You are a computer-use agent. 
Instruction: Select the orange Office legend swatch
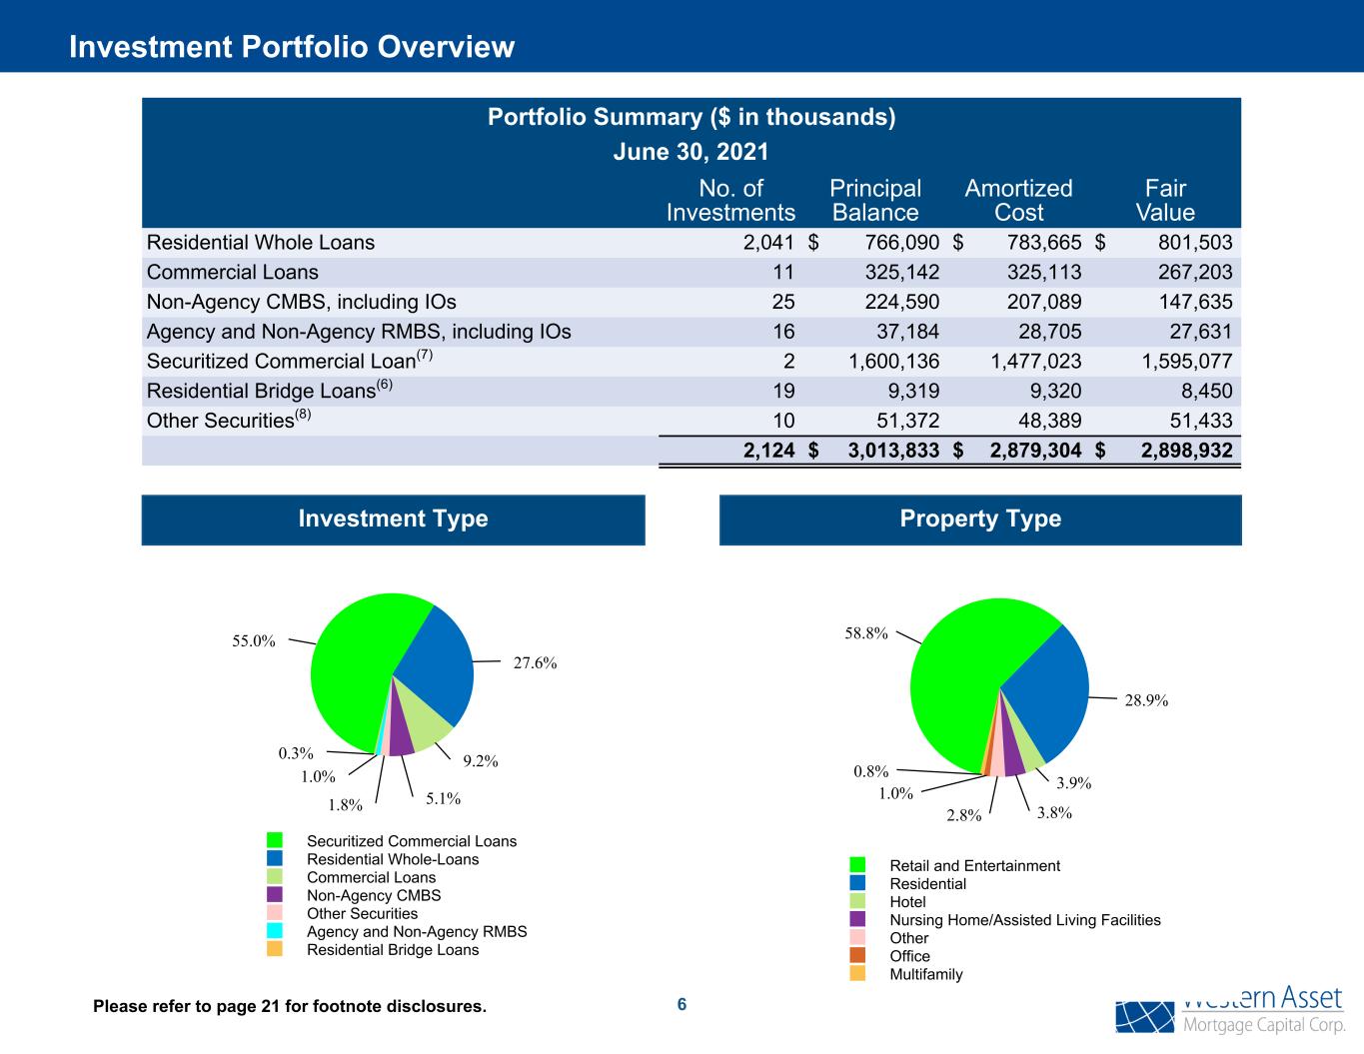tap(858, 955)
